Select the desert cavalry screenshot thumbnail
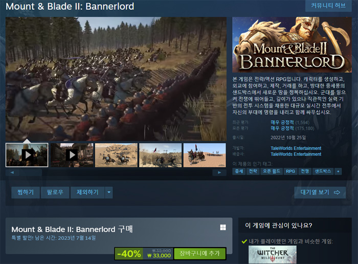 [205, 155]
